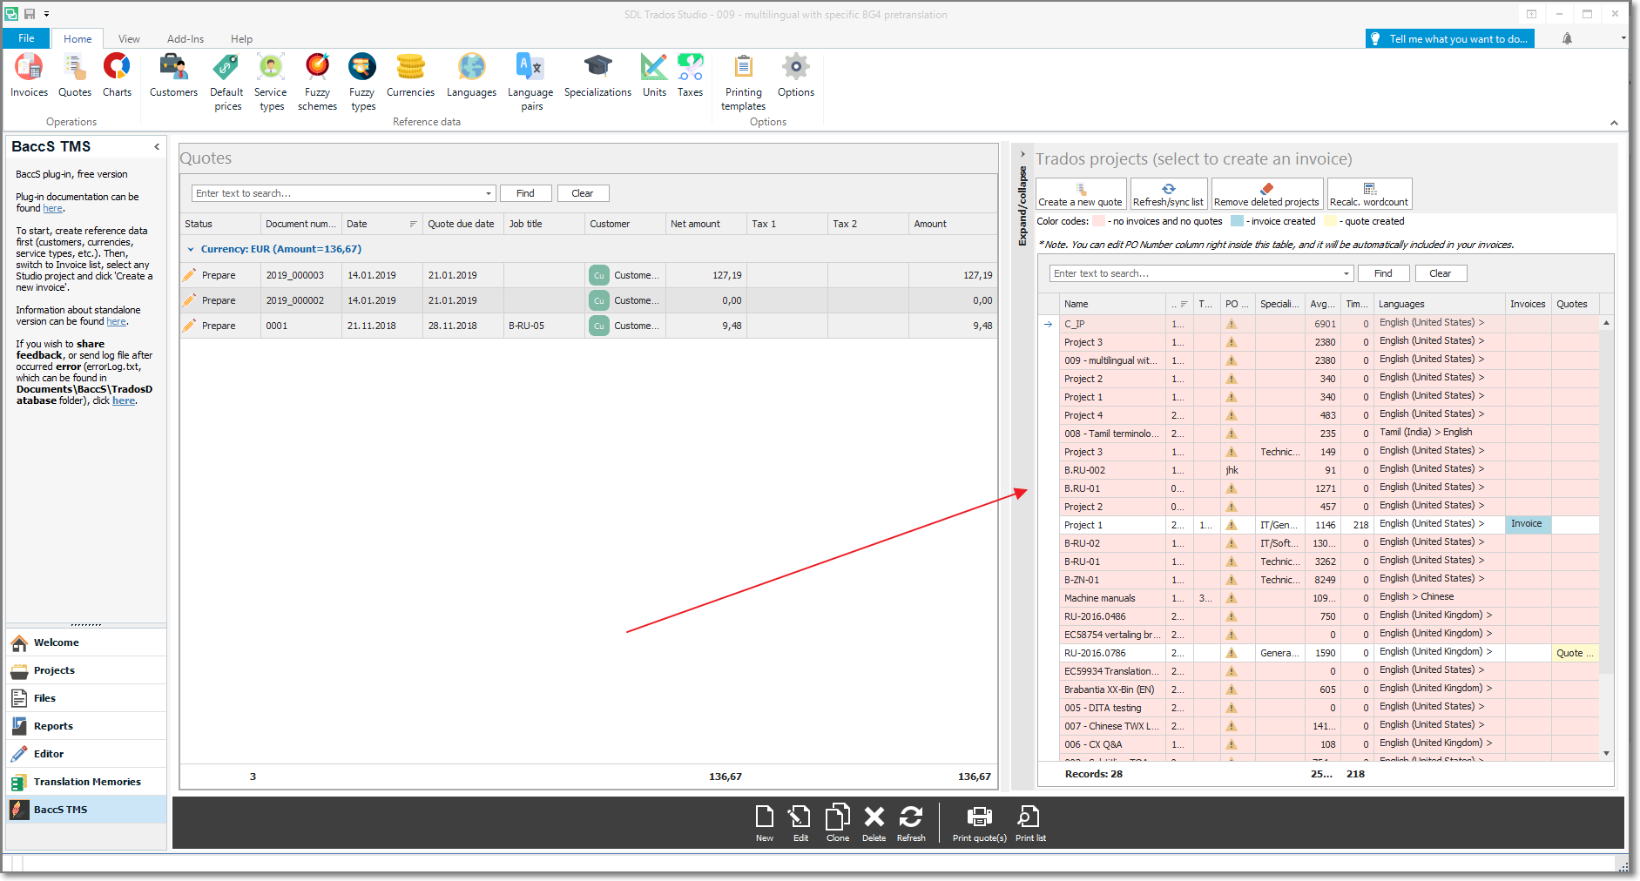The image size is (1640, 881).
Task: Click Clear in Trados projects panel
Action: pos(1441,273)
